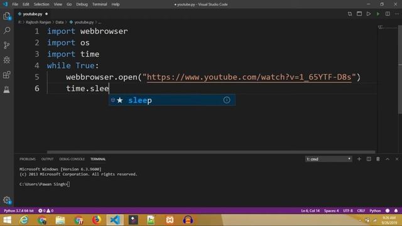This screenshot has height=226, width=402.
Task: Open the Extensions view
Action: coord(7,75)
